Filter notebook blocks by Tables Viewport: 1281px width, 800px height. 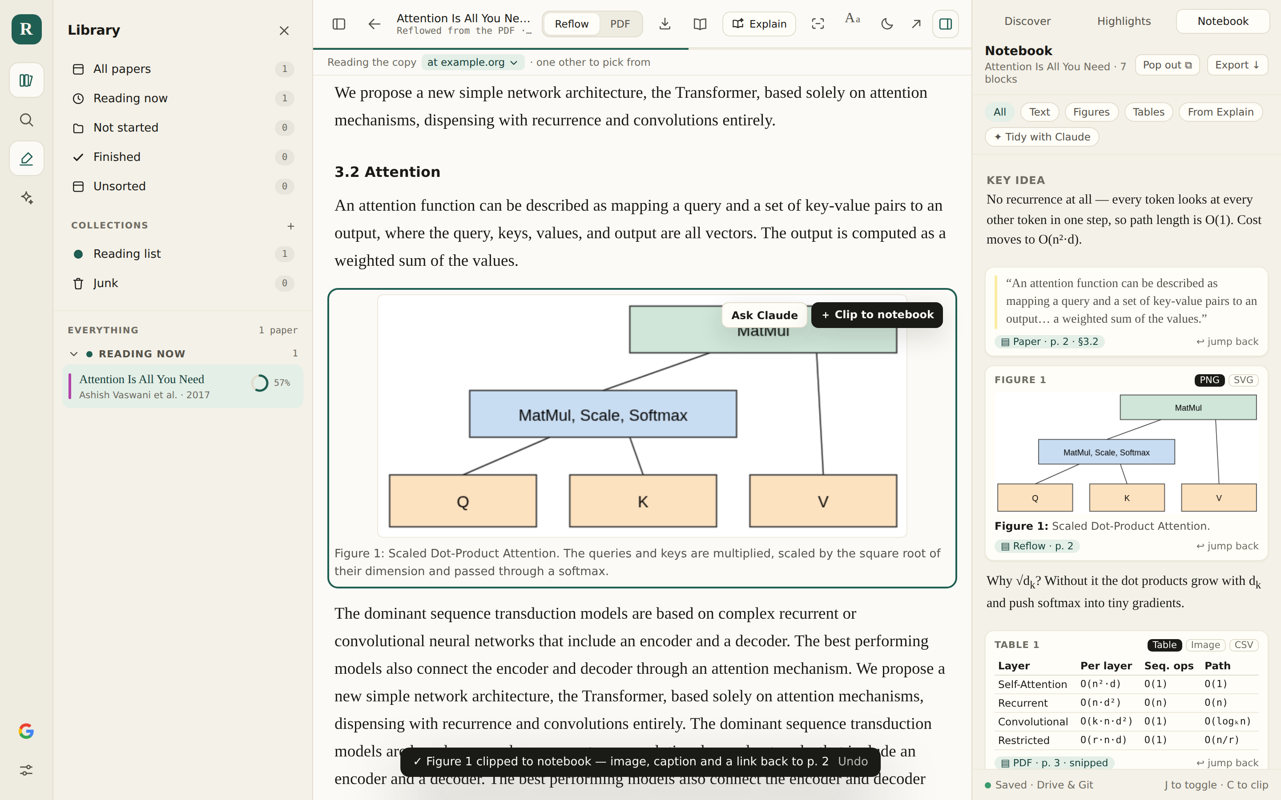(x=1148, y=112)
